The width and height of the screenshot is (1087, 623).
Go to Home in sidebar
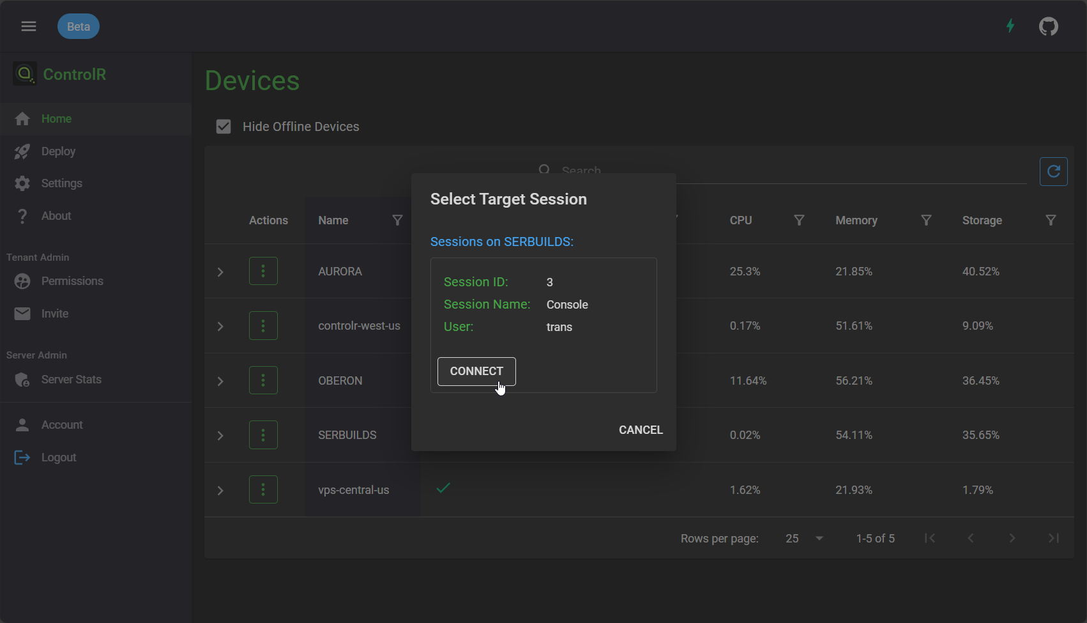(96, 119)
